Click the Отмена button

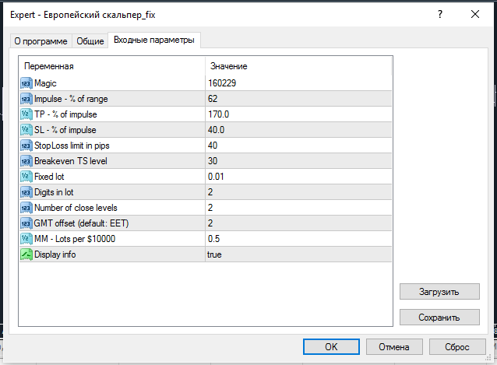pos(394,347)
